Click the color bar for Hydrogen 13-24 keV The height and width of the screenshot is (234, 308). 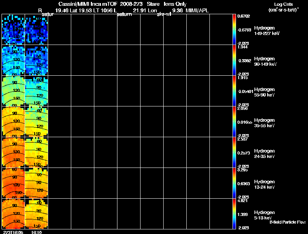pyautogui.click(x=234, y=183)
